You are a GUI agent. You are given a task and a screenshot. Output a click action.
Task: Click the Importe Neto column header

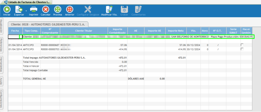click(x=176, y=31)
